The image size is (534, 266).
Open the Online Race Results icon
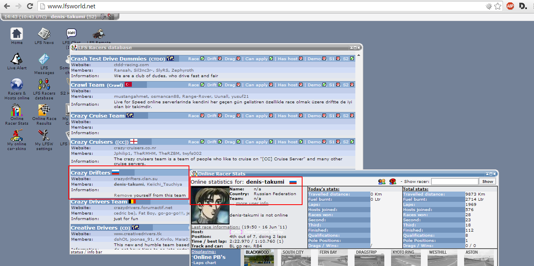[x=44, y=110]
